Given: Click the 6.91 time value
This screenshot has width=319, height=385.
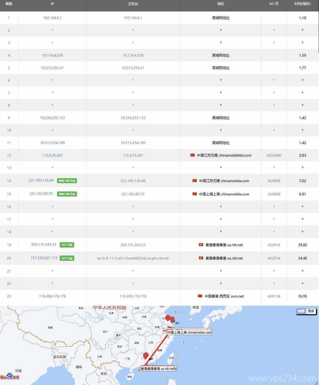Looking at the screenshot, I should [x=302, y=194].
